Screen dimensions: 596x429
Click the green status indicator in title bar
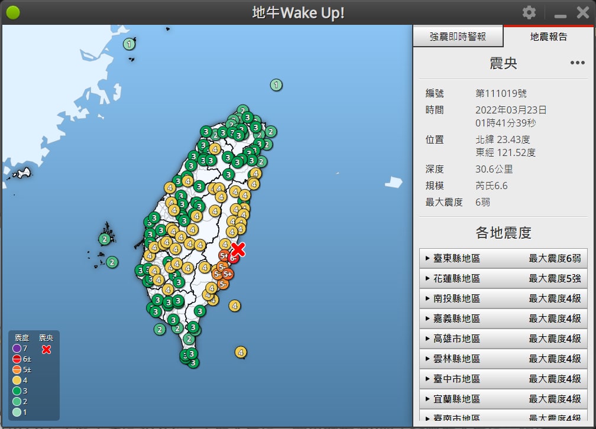tap(13, 13)
